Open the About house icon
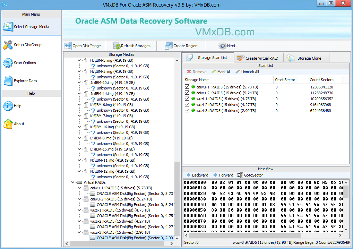Screen dimensions: 353x249 (x=8, y=124)
